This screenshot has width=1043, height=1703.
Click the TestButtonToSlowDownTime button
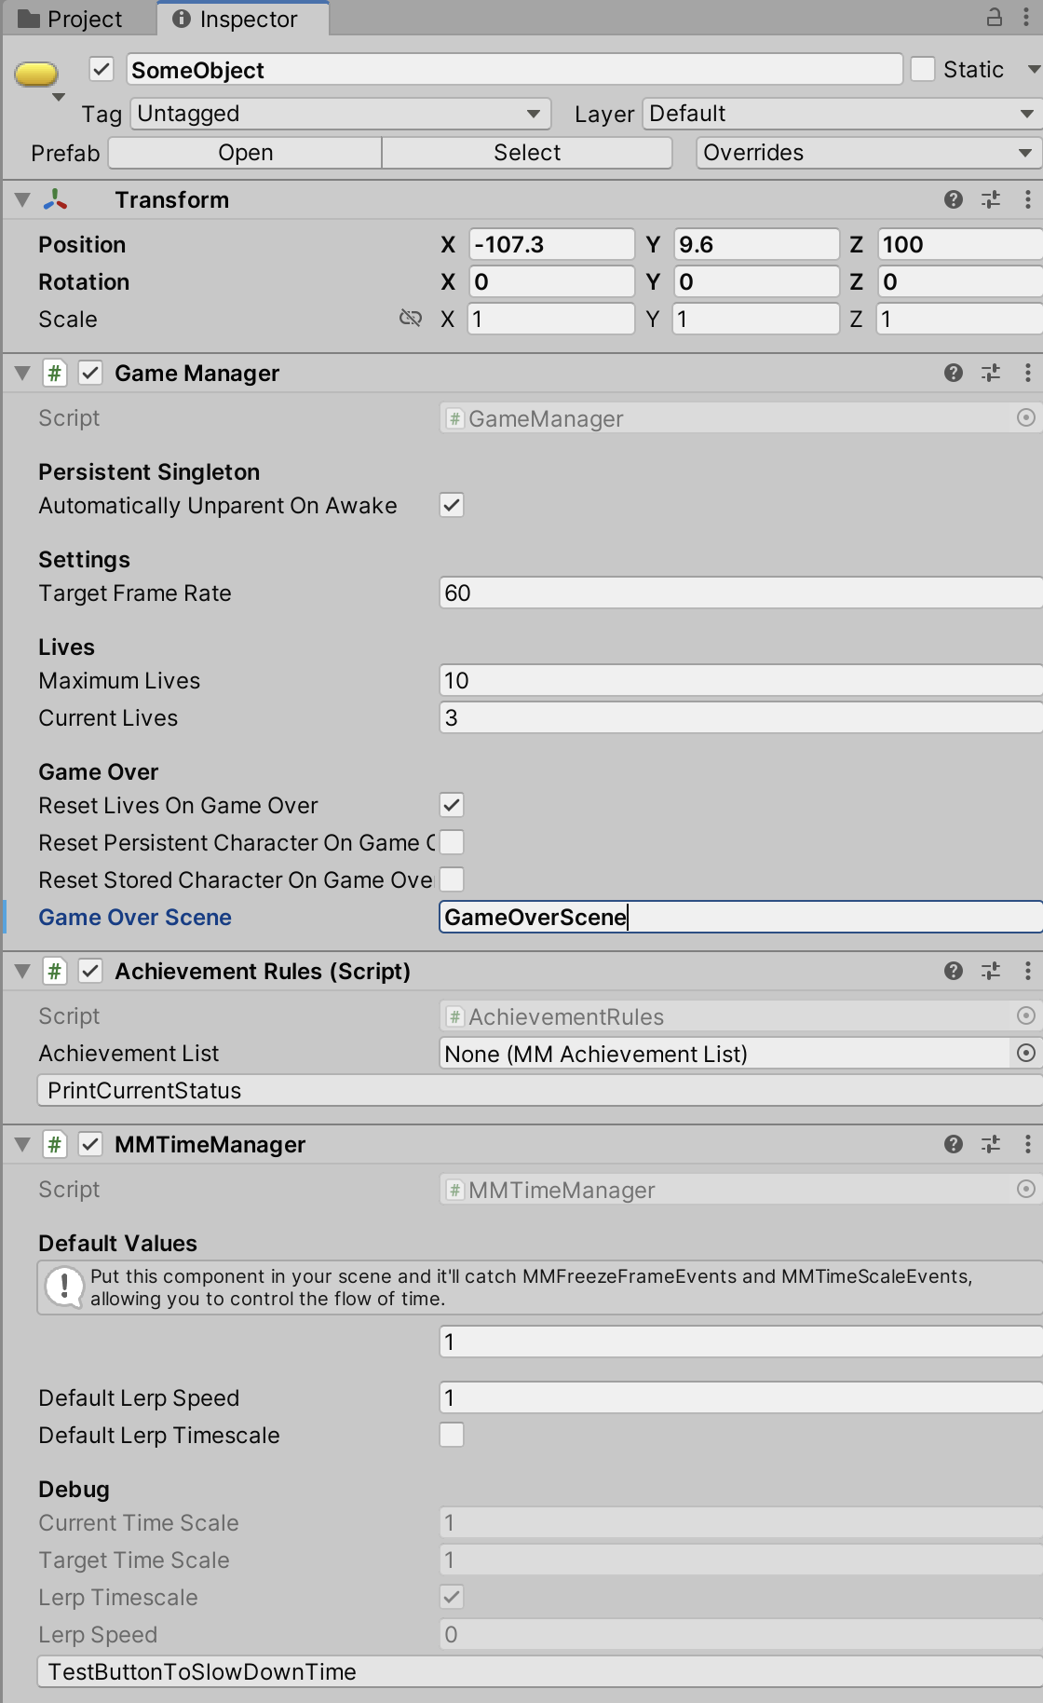pos(539,1671)
